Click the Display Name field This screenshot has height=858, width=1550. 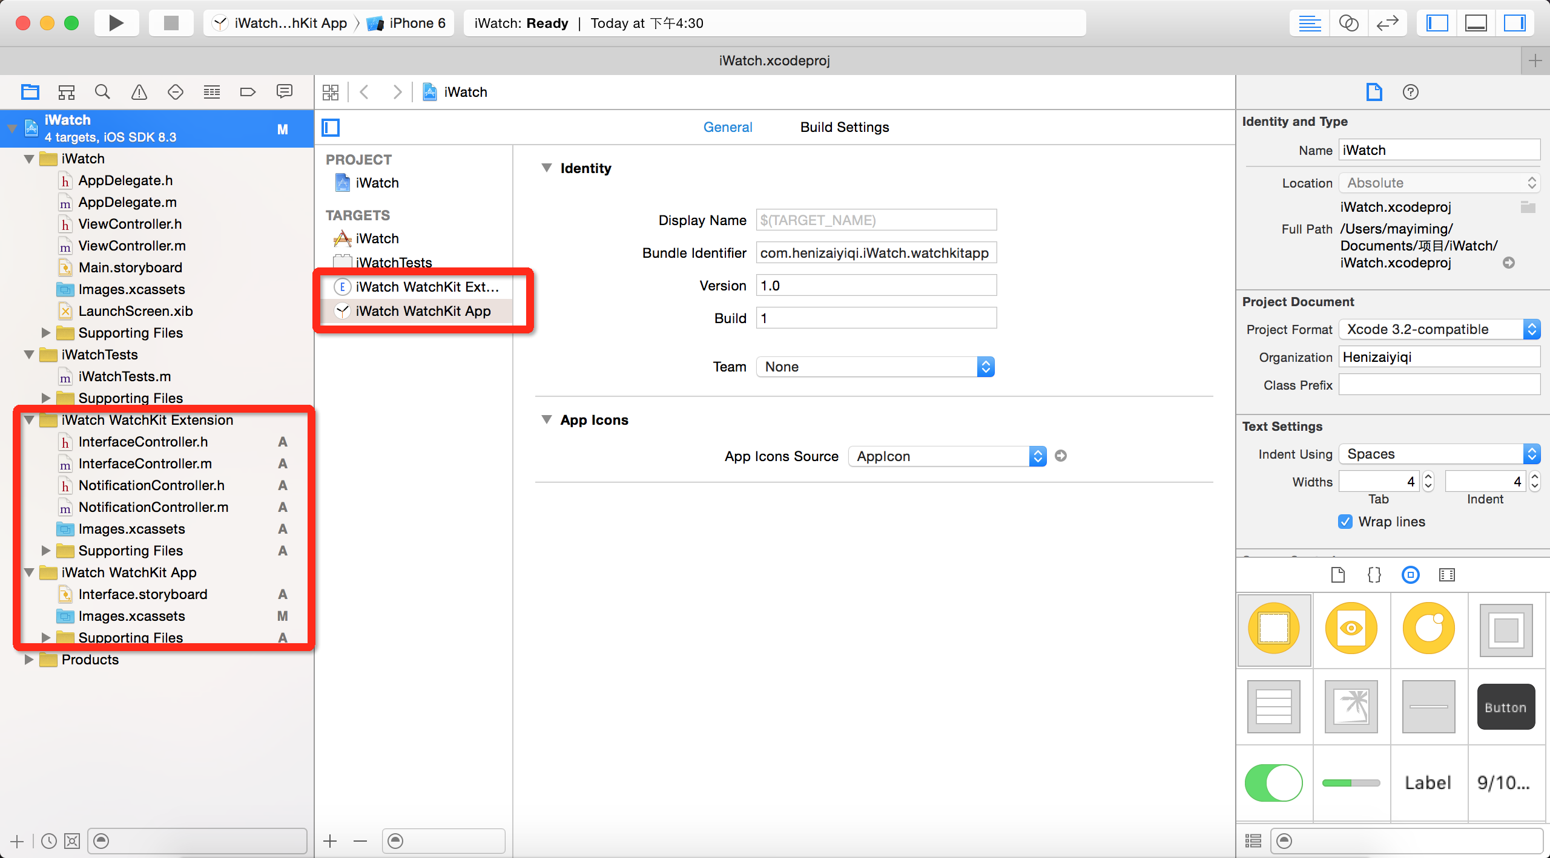pos(876,220)
